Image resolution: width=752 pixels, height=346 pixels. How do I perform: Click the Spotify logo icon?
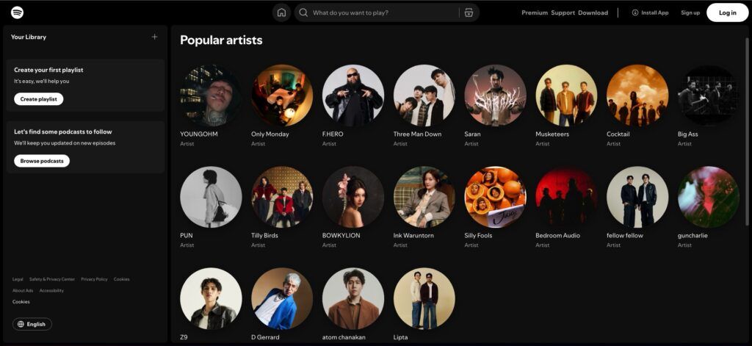[17, 12]
